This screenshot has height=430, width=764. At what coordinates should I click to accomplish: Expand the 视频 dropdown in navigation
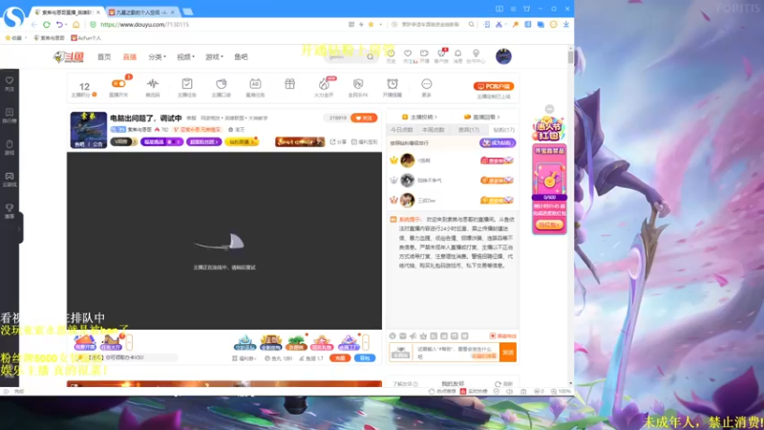pyautogui.click(x=185, y=57)
